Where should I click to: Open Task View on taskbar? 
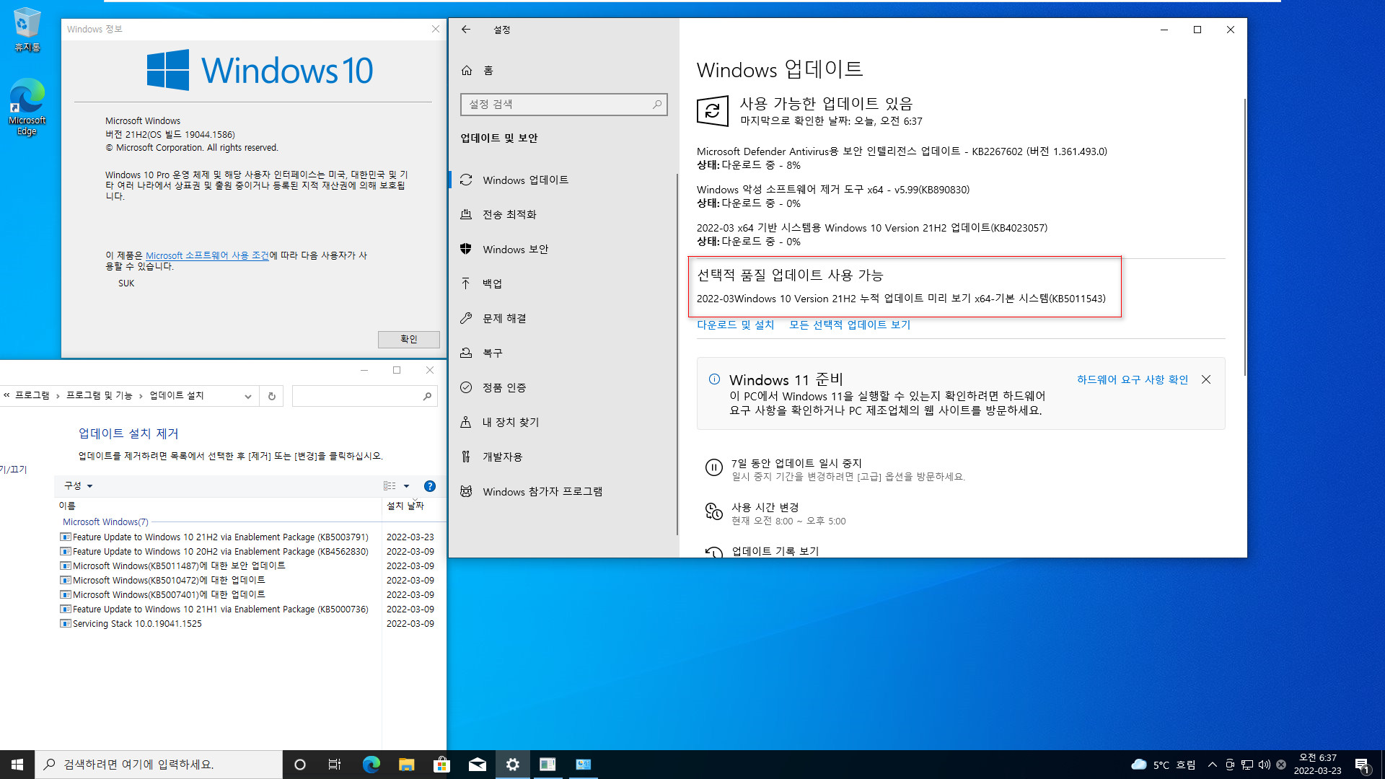pyautogui.click(x=335, y=765)
